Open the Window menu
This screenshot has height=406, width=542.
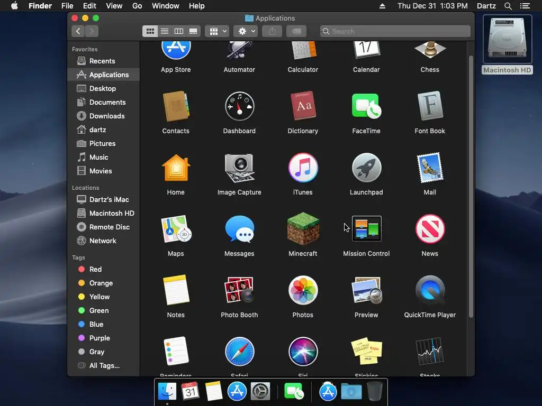[x=166, y=6]
